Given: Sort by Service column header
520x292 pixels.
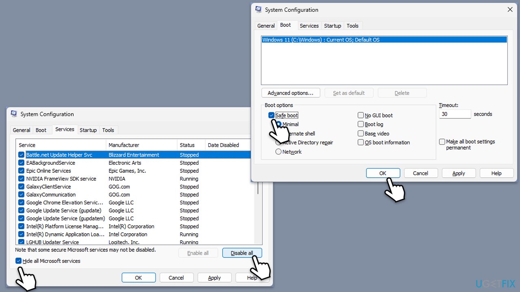Looking at the screenshot, I should coord(61,145).
